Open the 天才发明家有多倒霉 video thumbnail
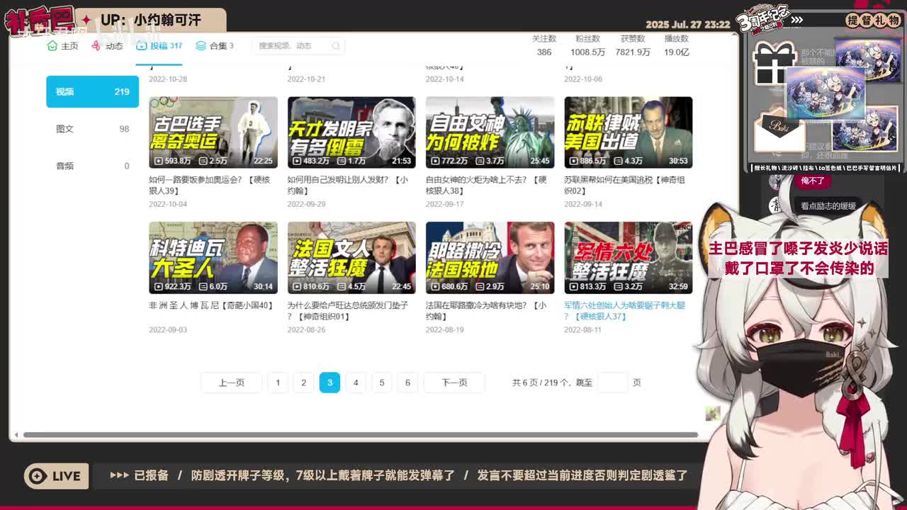 click(351, 132)
